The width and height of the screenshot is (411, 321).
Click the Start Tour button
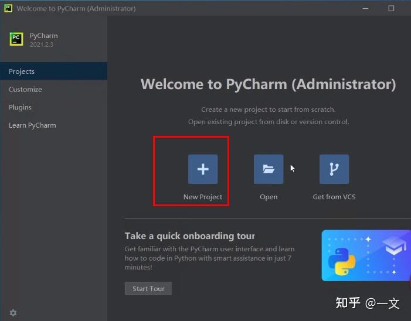pos(148,289)
